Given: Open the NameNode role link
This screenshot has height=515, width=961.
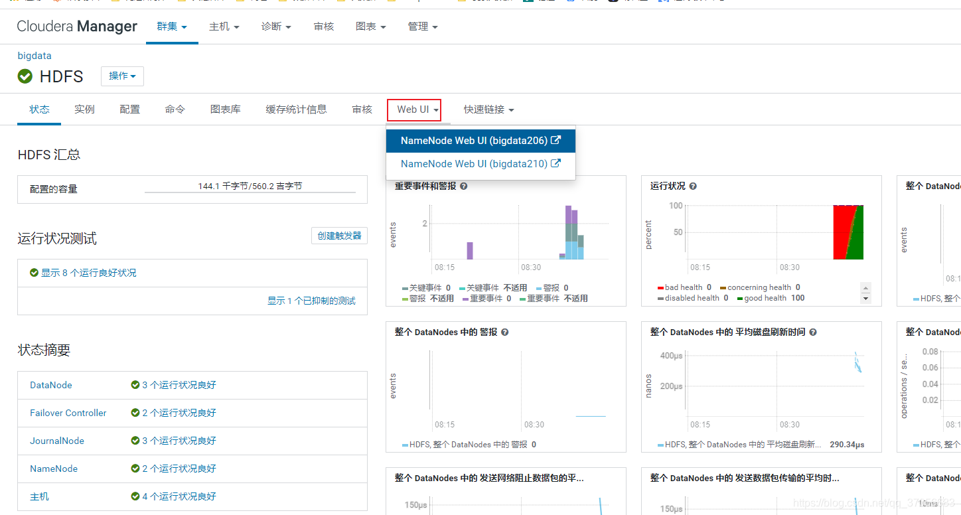Looking at the screenshot, I should click(54, 469).
